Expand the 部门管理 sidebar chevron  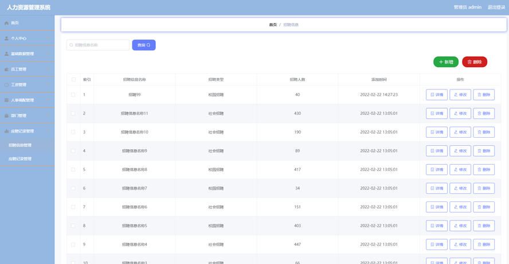coord(48,115)
